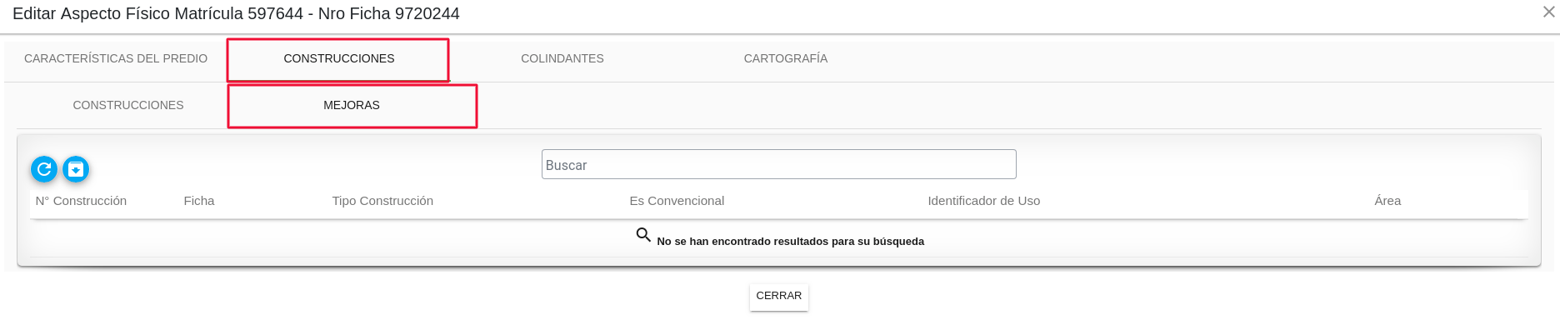1560x320 pixels.
Task: Switch to Características del Predio tab
Action: coord(116,58)
